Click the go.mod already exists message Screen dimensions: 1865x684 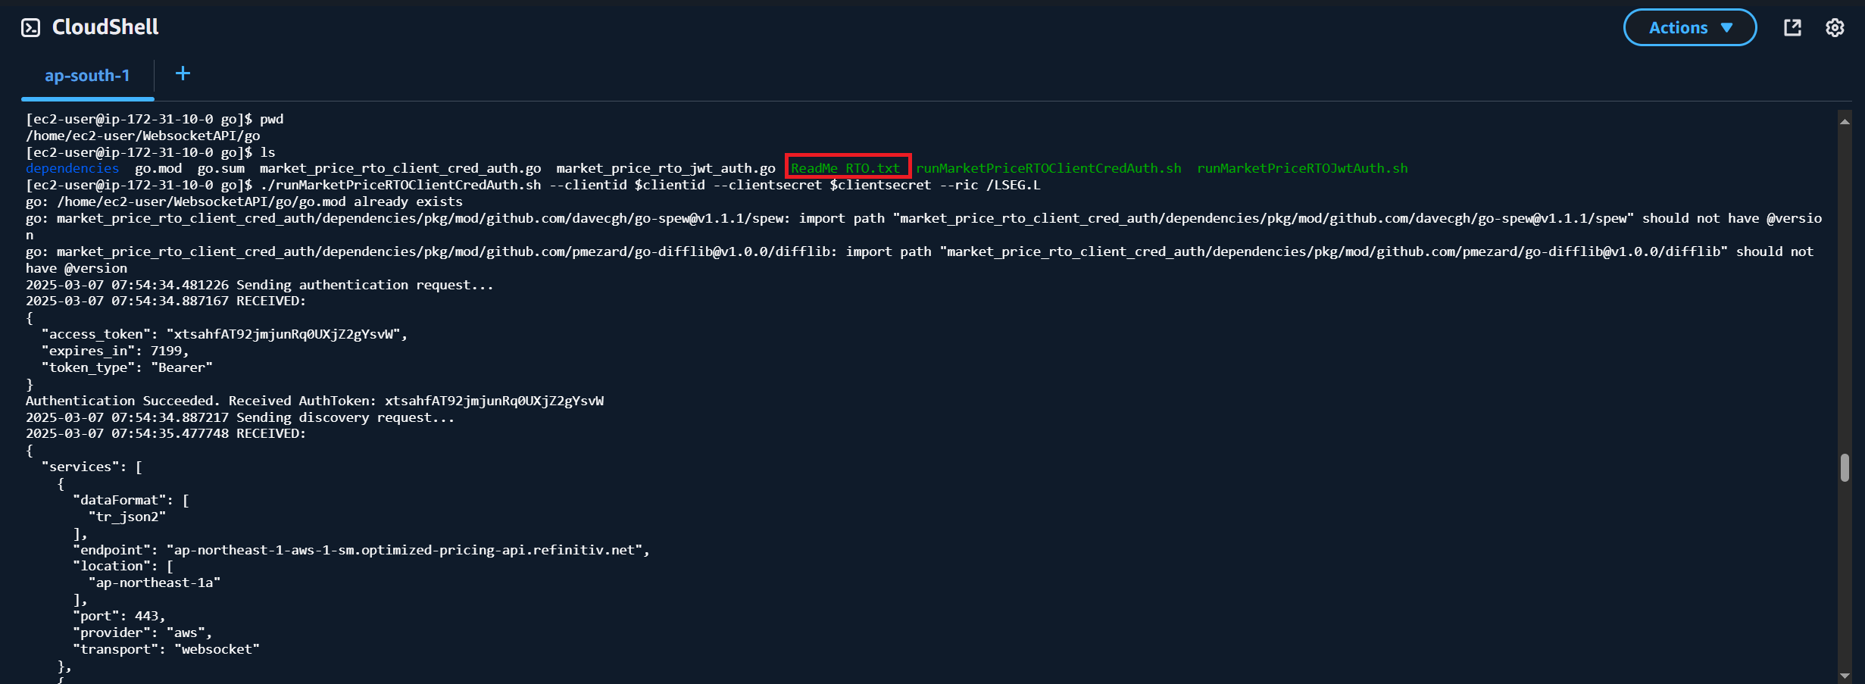pyautogui.click(x=244, y=201)
